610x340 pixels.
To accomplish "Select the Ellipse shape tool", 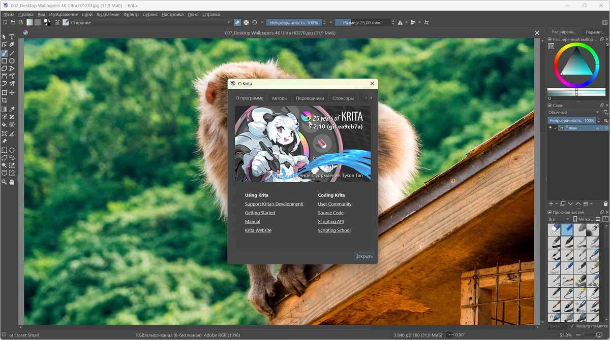I will (12, 60).
